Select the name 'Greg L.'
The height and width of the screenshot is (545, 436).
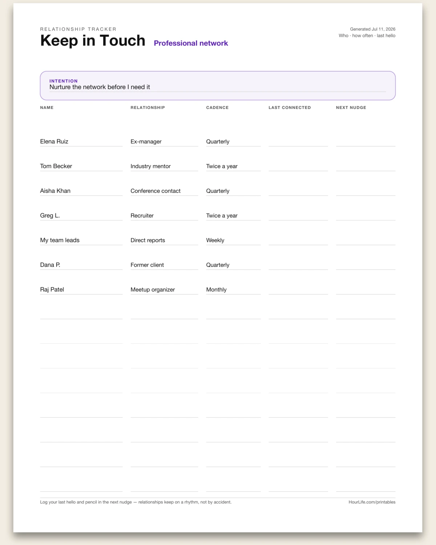click(50, 215)
